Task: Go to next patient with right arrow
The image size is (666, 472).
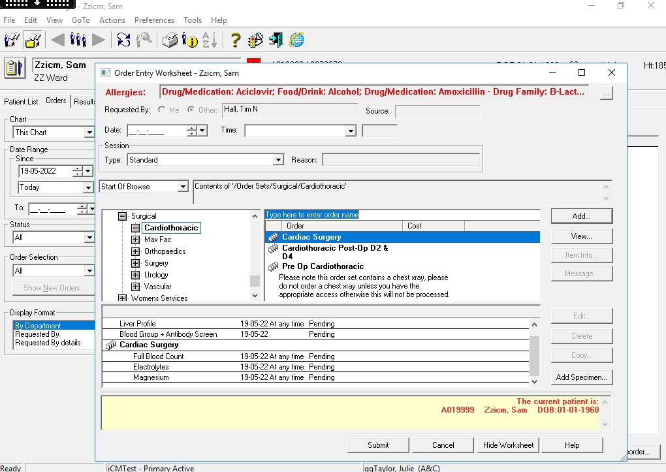Action: tap(98, 40)
